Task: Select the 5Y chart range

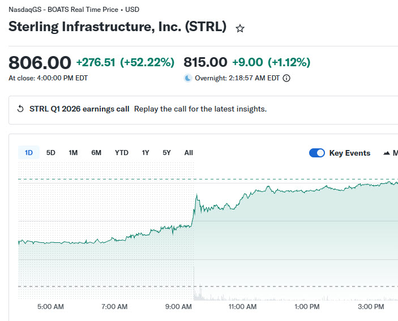Action: click(x=166, y=153)
